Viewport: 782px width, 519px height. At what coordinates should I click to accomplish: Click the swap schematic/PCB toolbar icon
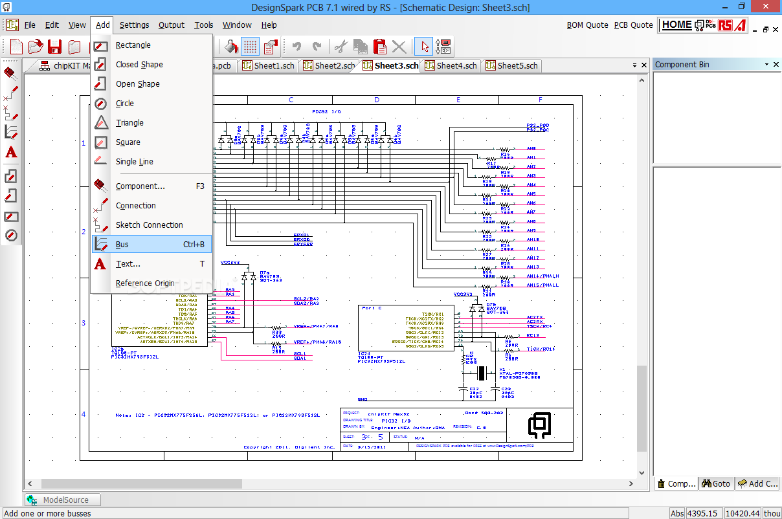point(443,46)
